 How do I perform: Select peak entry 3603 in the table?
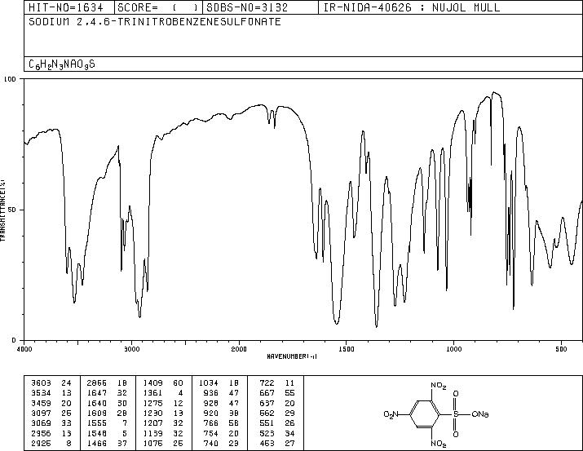click(51, 383)
